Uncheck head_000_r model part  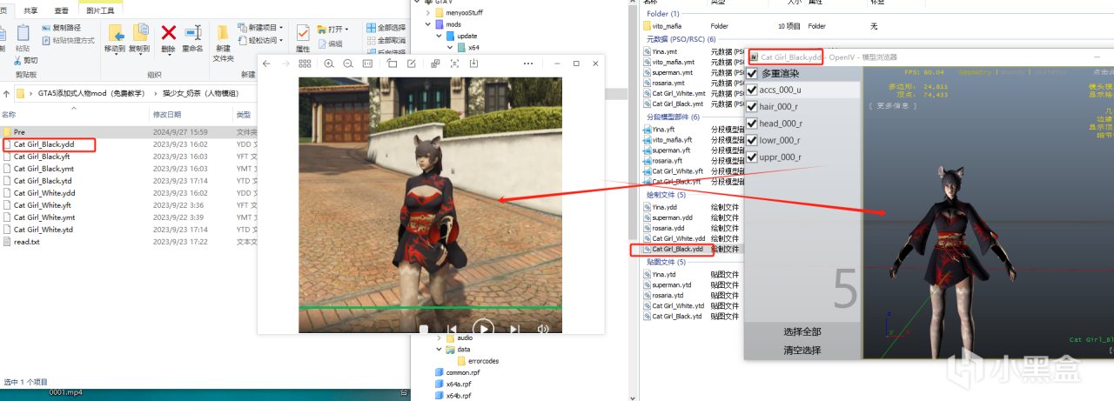752,124
